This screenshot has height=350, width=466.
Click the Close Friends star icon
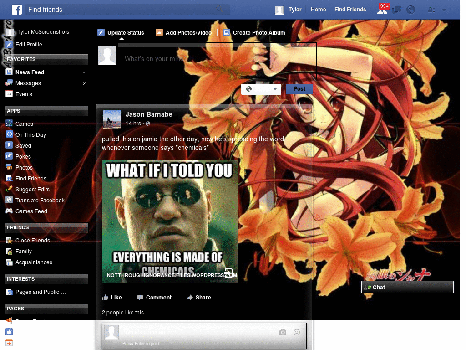point(9,240)
